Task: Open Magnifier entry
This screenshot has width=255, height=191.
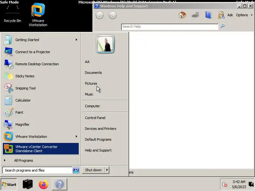Action: [41, 124]
